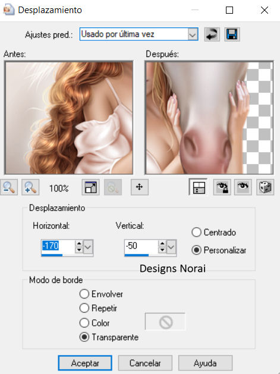
Task: Click the navigate preview crosshair icon
Action: coord(140,187)
